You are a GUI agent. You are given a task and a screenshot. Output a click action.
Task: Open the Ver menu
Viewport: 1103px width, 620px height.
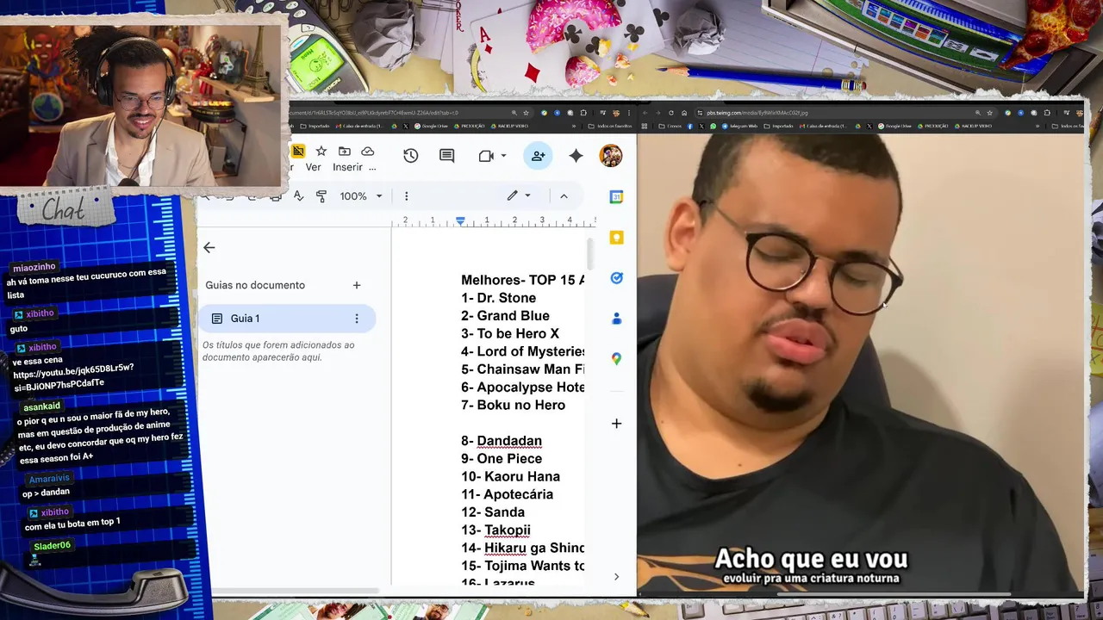pyautogui.click(x=314, y=167)
